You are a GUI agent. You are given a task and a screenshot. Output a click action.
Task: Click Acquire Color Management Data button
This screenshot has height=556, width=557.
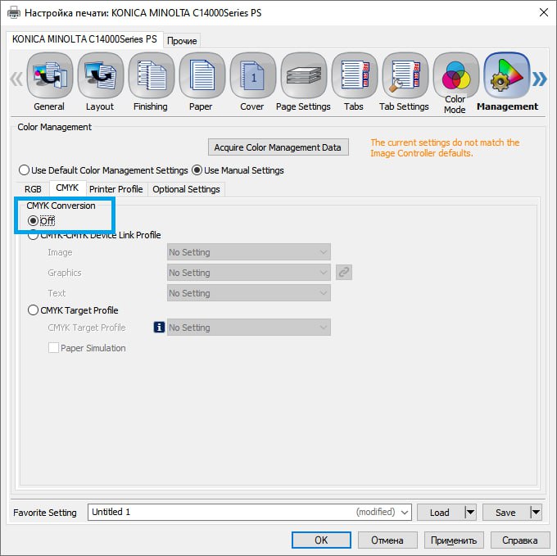[278, 147]
